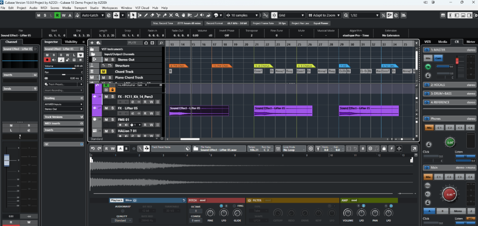Image resolution: width=478 pixels, height=226 pixels.
Task: Toggle global Write automation W button
Action: [x=63, y=15]
